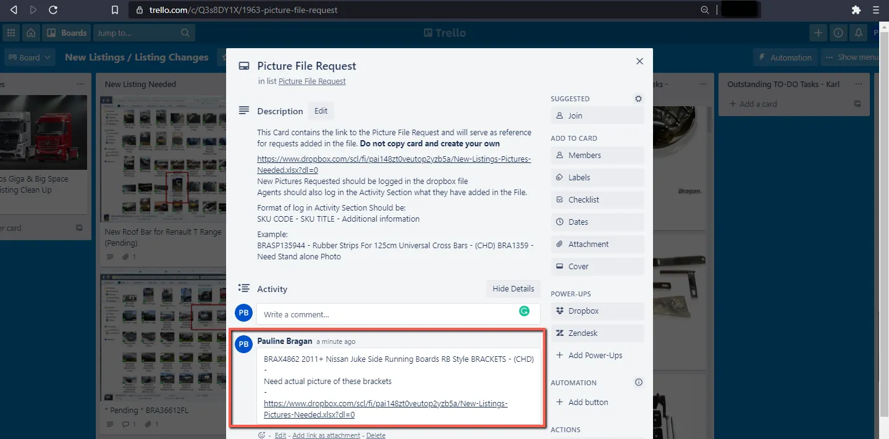Open board Automation button
Screen dimensions: 889x439
[785, 57]
